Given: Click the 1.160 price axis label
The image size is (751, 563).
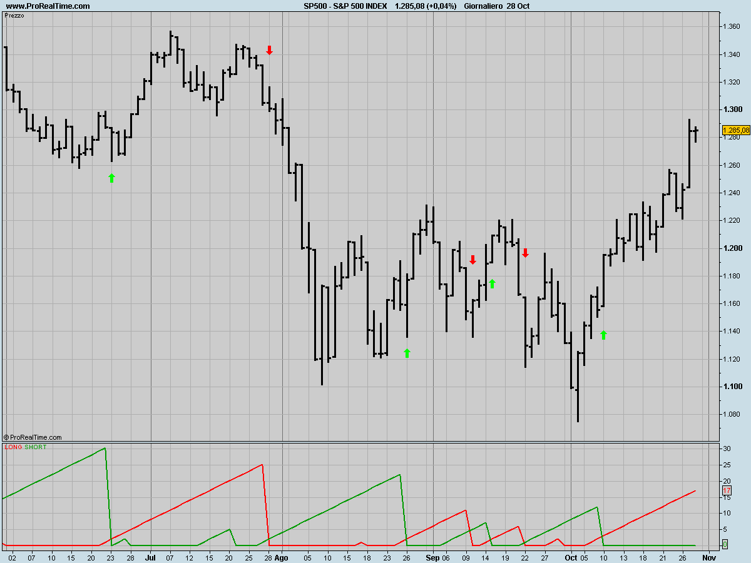Looking at the screenshot, I should (x=732, y=303).
